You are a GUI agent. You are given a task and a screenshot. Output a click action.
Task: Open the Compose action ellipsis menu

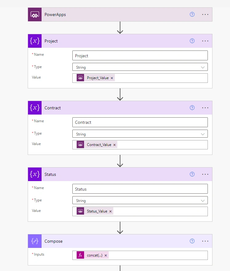(205, 241)
